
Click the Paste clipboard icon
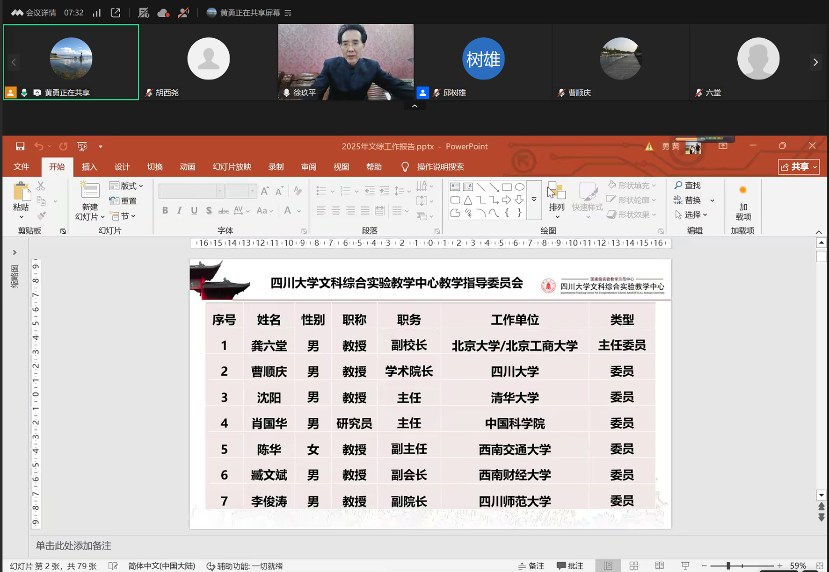pyautogui.click(x=21, y=192)
